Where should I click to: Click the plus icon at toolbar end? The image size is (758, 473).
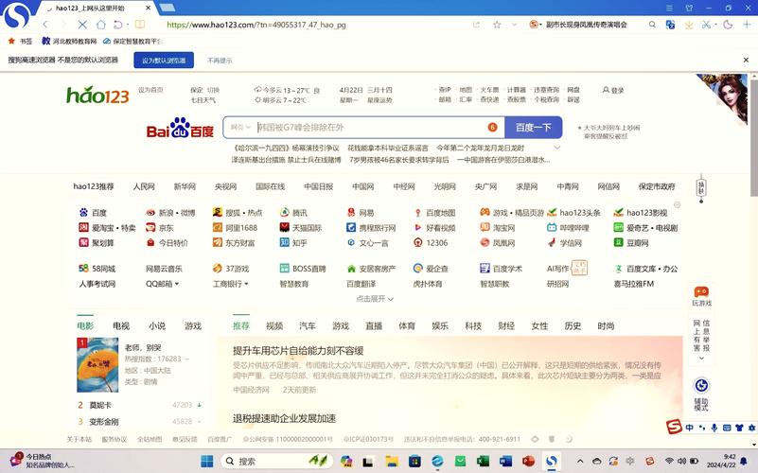(747, 25)
